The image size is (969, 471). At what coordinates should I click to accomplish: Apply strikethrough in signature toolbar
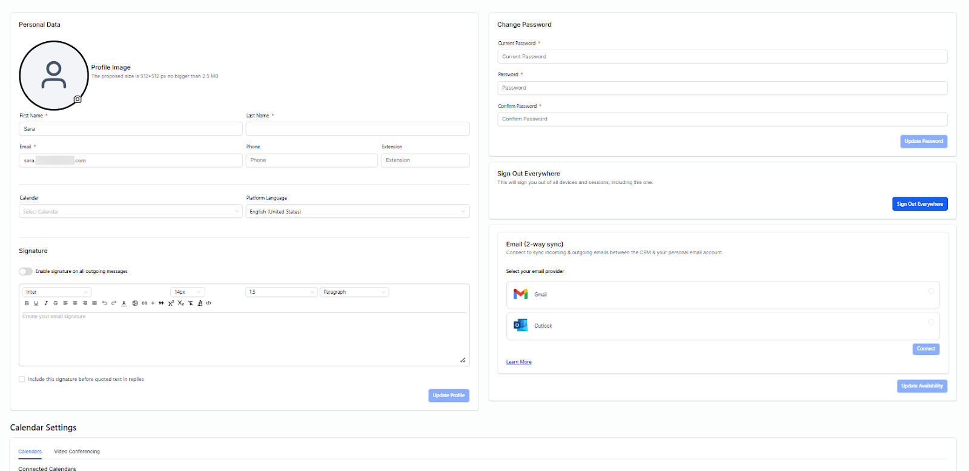pos(56,303)
